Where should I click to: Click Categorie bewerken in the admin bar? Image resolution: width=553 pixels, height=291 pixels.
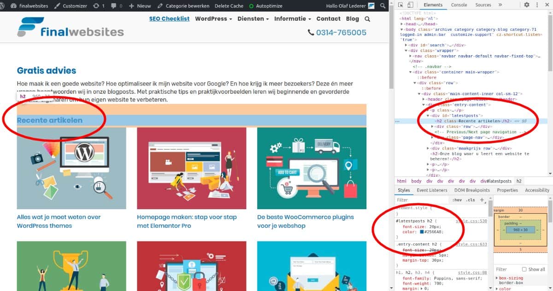tap(183, 6)
